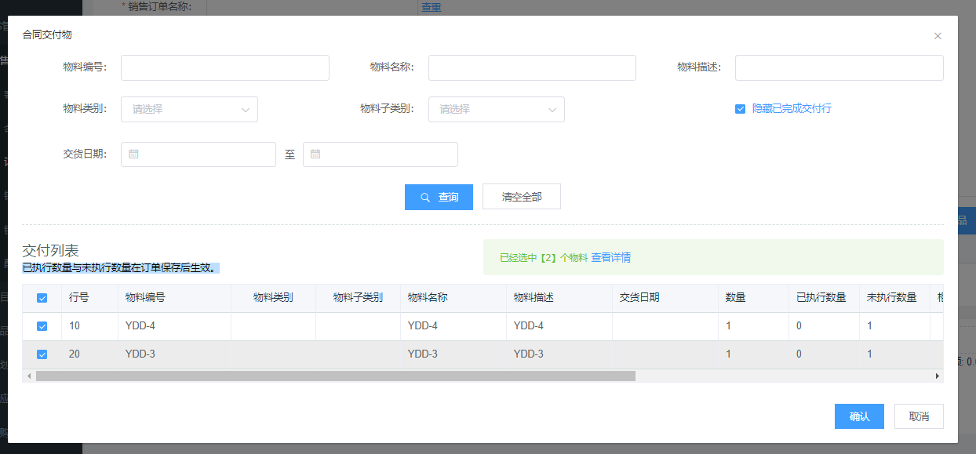Click the 查询 search button
Screen dimensions: 976x454
(439, 198)
